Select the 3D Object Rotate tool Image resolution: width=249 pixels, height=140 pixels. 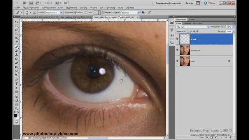click(16, 96)
